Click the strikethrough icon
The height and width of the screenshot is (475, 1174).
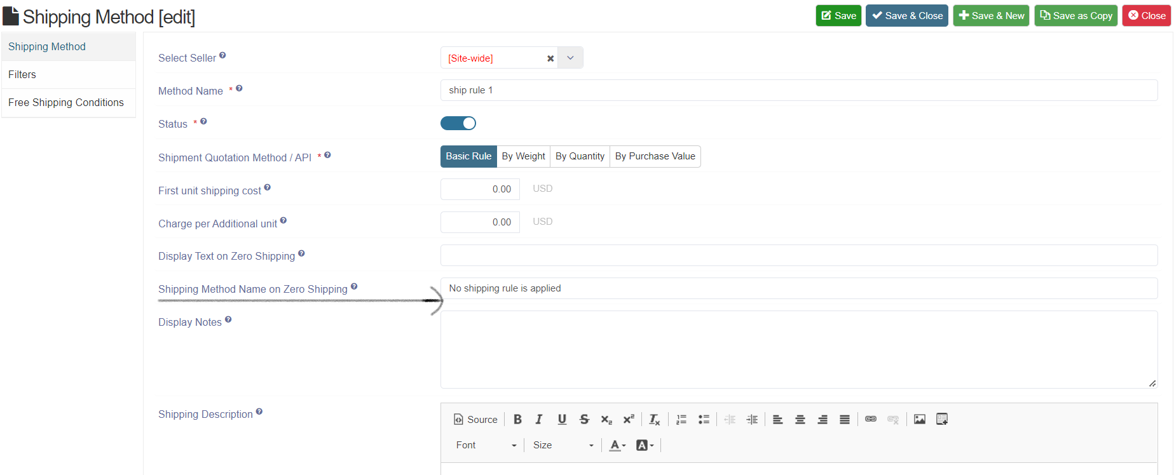pyautogui.click(x=584, y=419)
